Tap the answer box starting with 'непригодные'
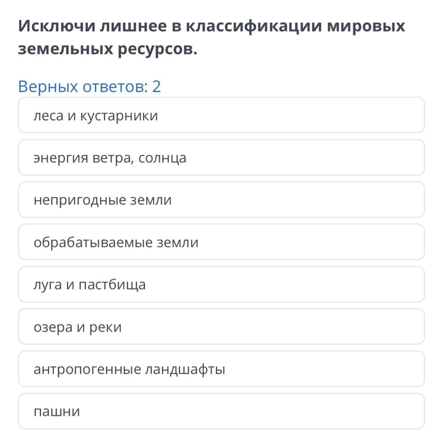This screenshot has width=443, height=443. pos(221,200)
